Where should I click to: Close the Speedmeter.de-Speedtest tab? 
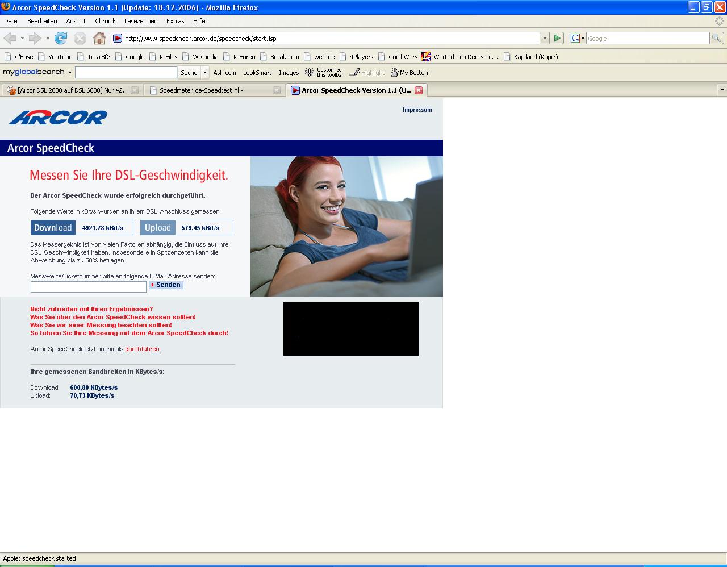pyautogui.click(x=277, y=90)
